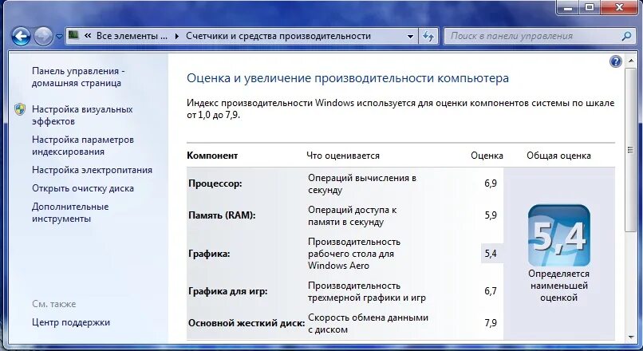Open 'Панель управления - домашняя страница' link
This screenshot has width=643, height=351.
78,77
